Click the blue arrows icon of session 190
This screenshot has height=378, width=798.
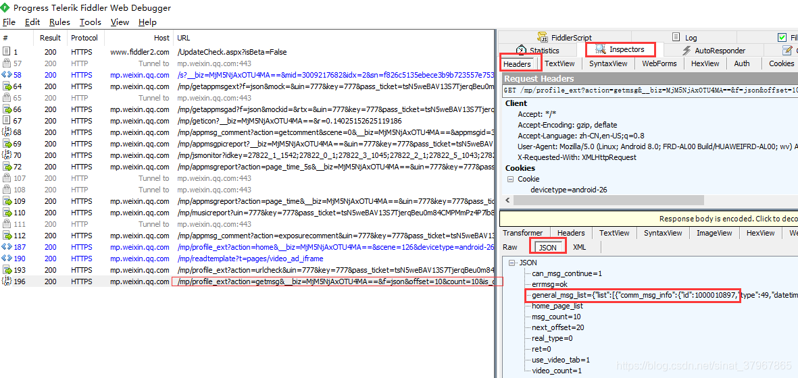click(7, 259)
